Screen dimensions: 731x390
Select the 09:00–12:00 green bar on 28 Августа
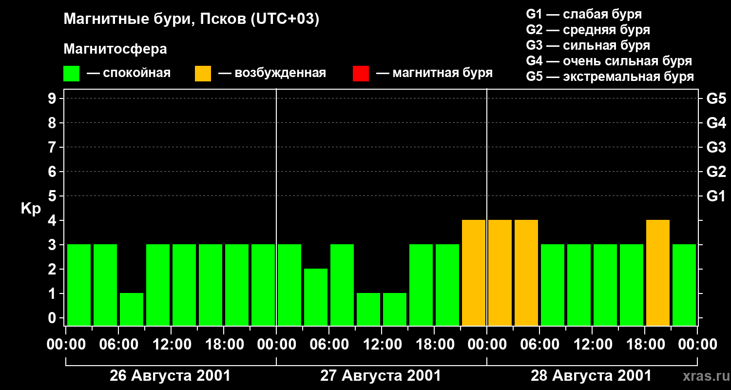coord(579,285)
